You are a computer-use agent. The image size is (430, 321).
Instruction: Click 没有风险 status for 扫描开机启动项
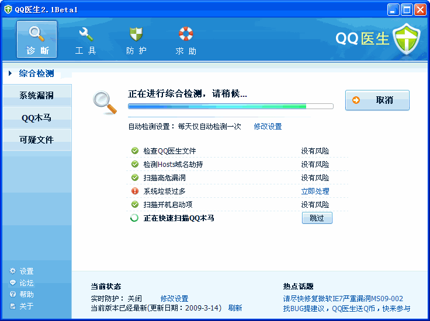pos(315,205)
